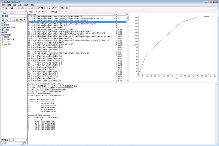Select the Administrator folder in file tree
Image resolution: width=219 pixels, height=146 pixels.
(x=9, y=27)
